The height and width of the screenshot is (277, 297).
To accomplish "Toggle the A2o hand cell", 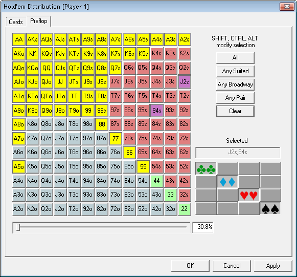I will click(19, 209).
